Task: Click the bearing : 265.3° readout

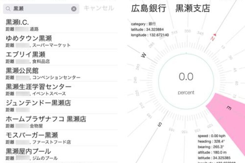Action: point(211,147)
